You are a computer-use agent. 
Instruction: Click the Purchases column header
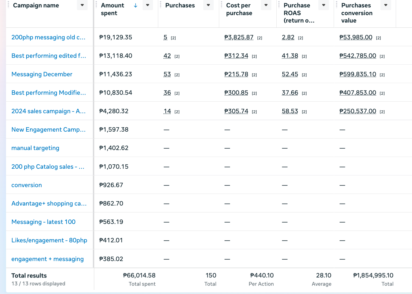pos(180,5)
